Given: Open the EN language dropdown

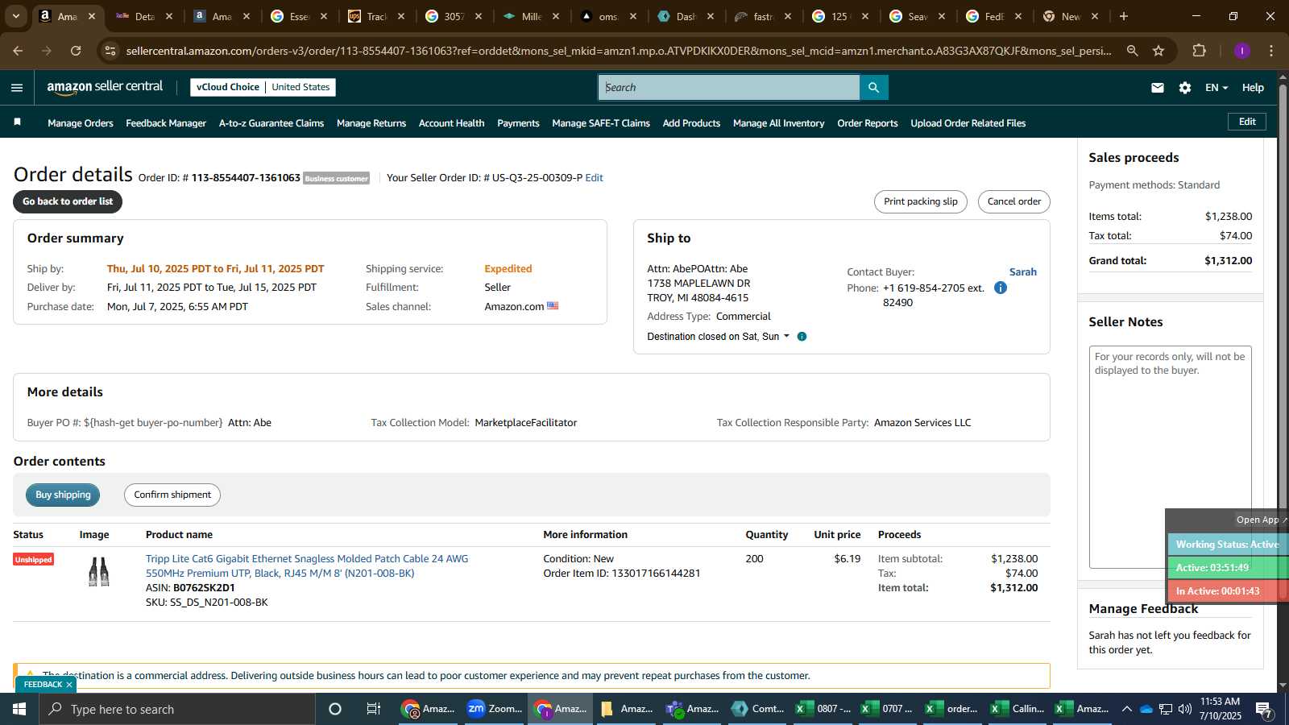Looking at the screenshot, I should pyautogui.click(x=1216, y=88).
